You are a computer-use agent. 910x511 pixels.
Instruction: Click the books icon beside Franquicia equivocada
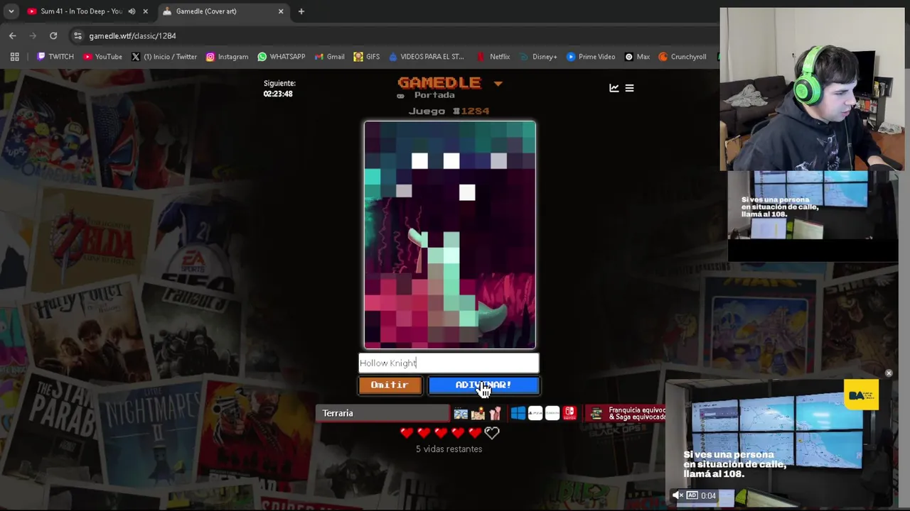click(x=596, y=413)
